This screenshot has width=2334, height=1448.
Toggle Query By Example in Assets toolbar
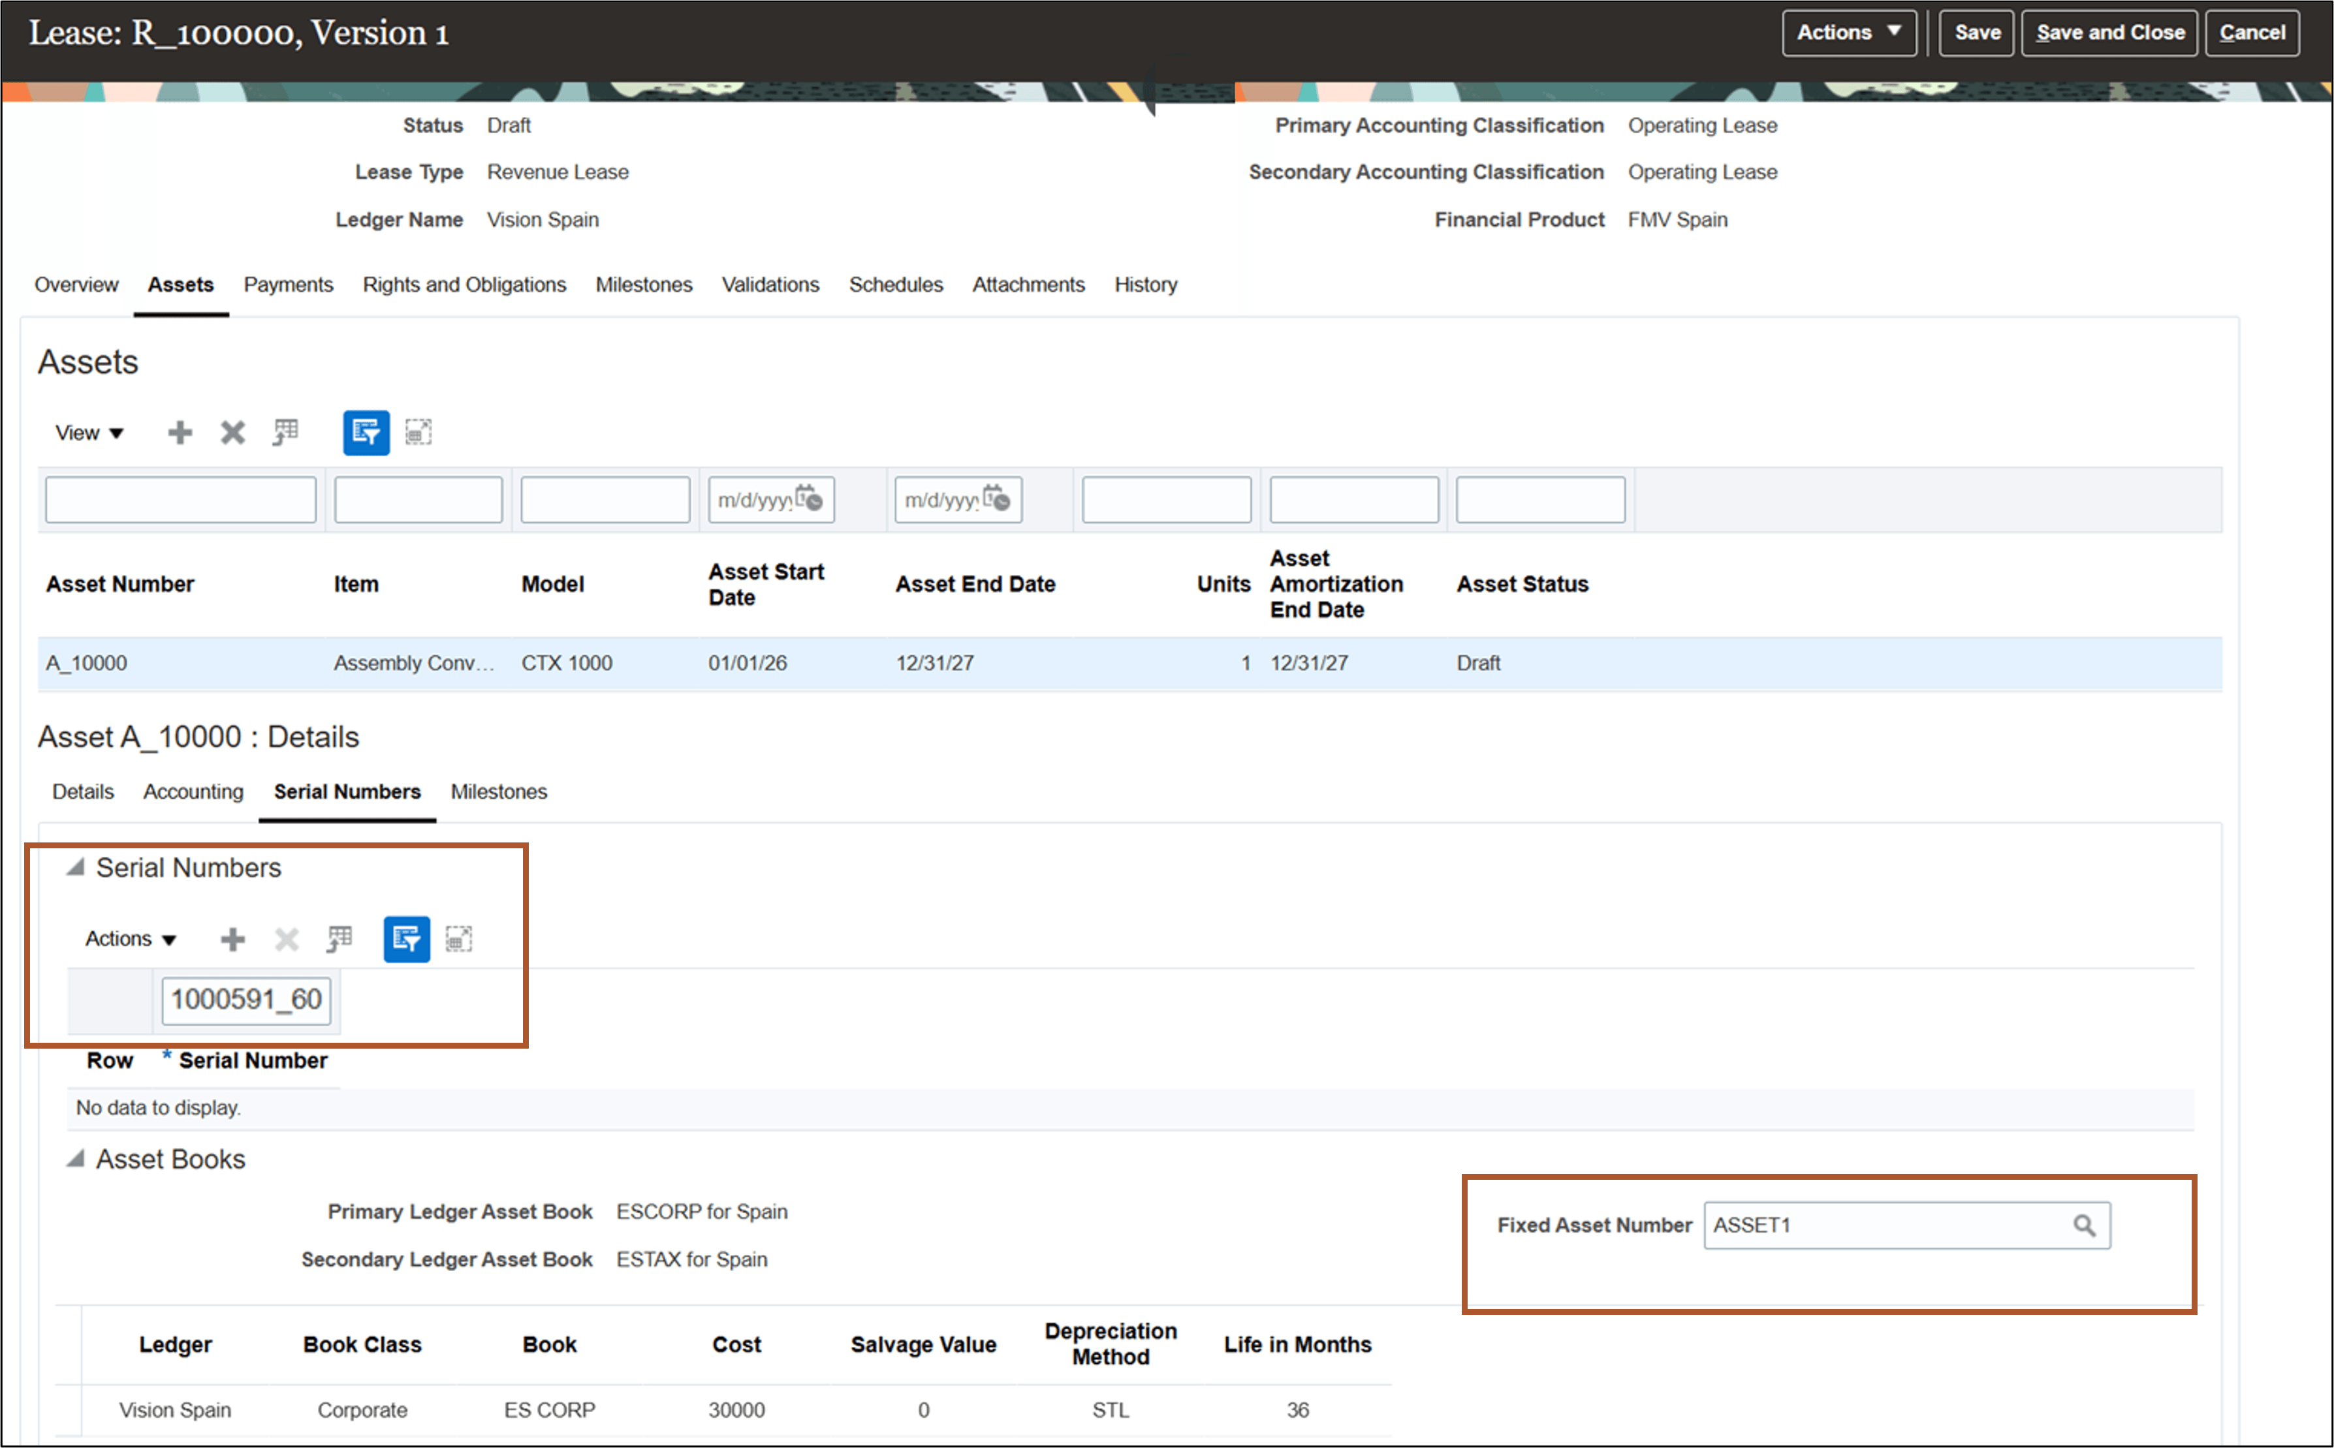click(x=365, y=432)
